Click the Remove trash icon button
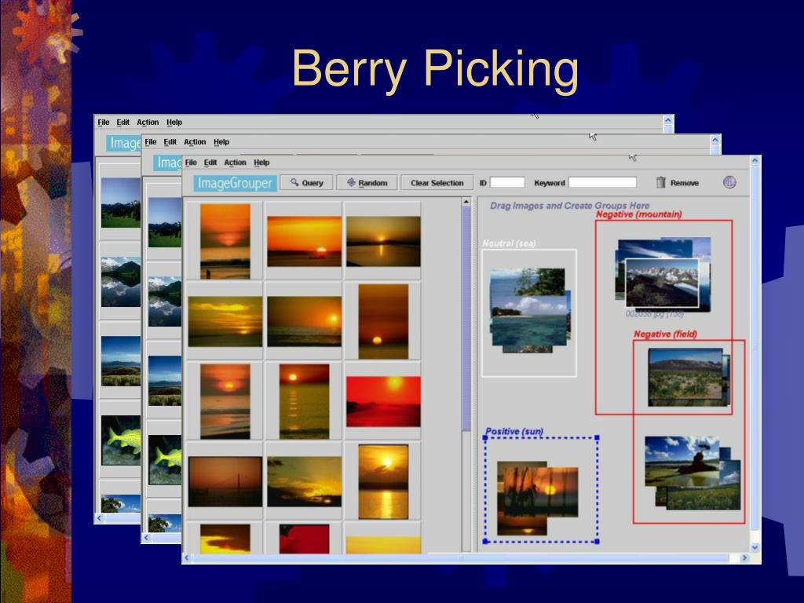This screenshot has width=804, height=603. 677,182
